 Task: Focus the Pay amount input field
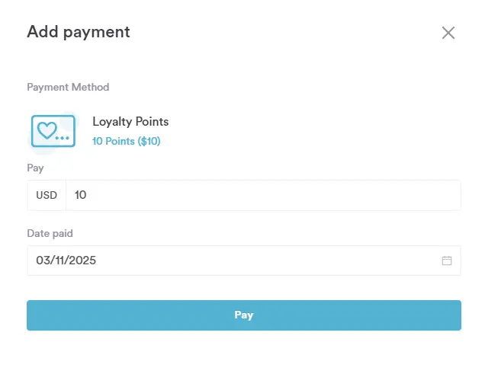click(263, 195)
